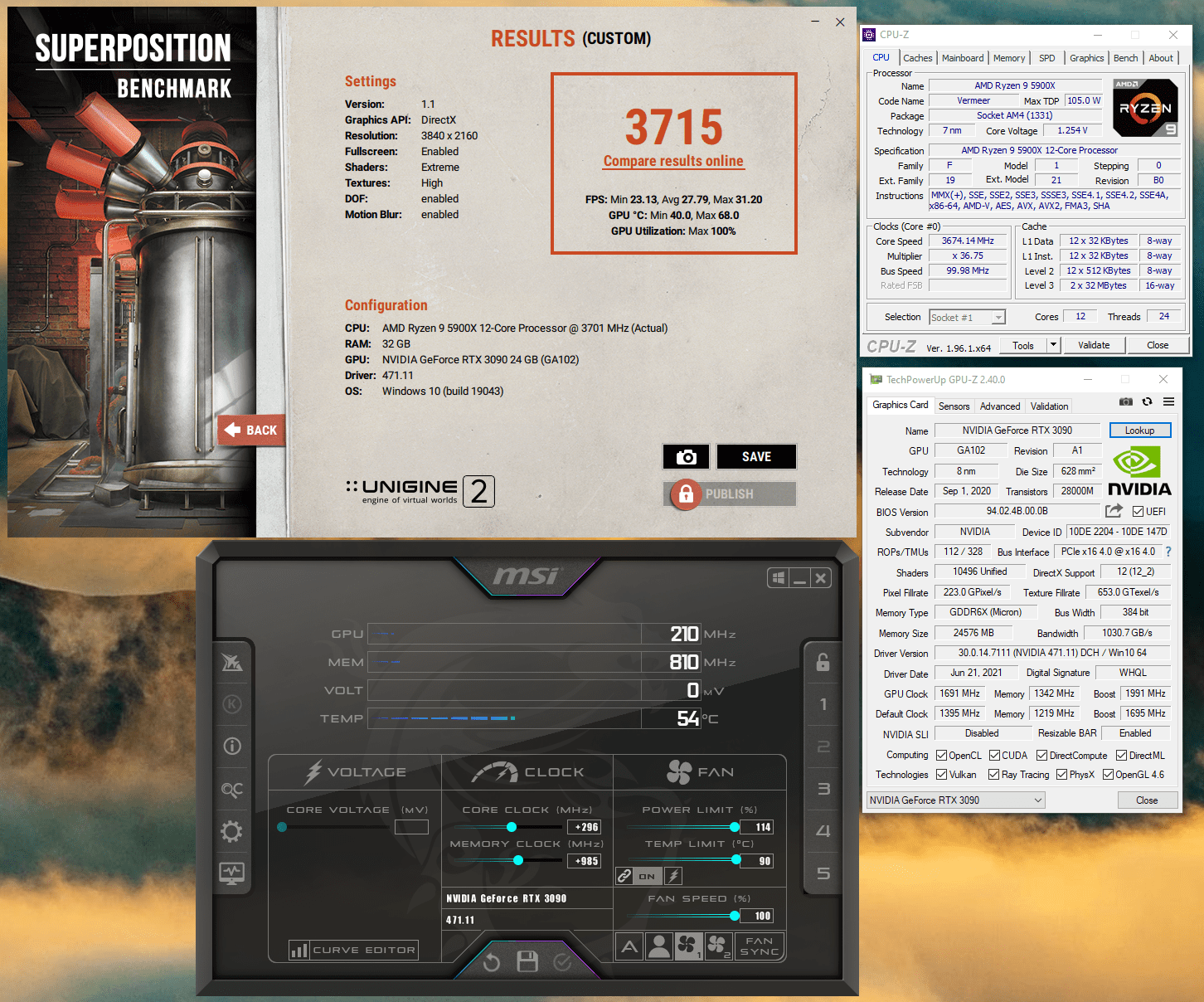Click Lookup in GPU-Z
The width and height of the screenshot is (1204, 1002).
coord(1139,430)
